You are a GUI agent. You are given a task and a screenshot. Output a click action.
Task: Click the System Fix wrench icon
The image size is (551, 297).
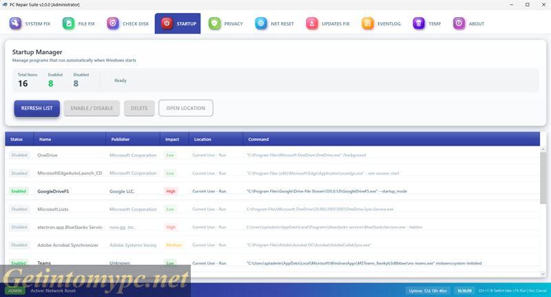click(15, 23)
